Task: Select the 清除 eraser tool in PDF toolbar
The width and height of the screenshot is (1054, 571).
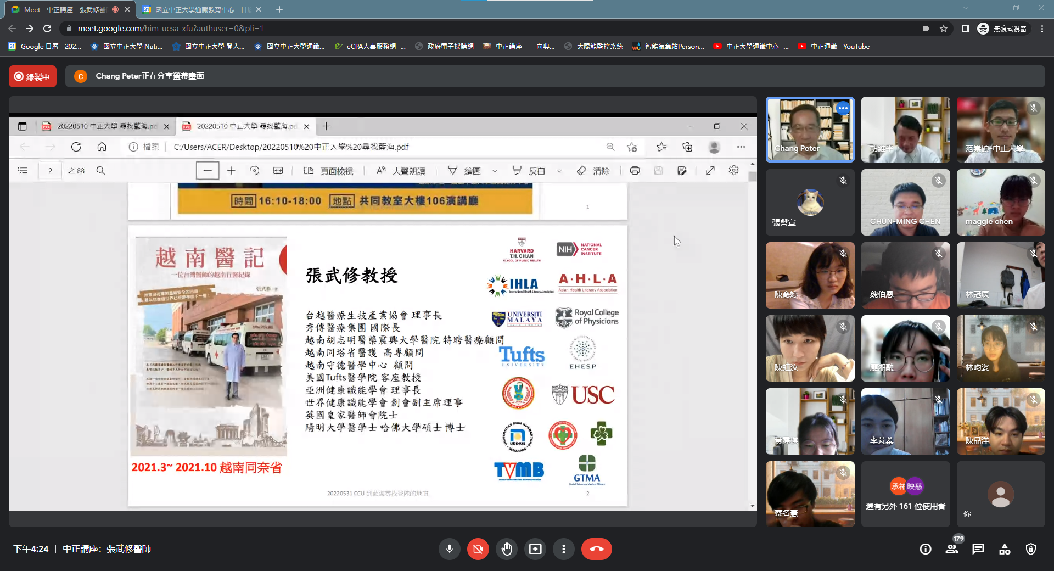Action: point(593,171)
